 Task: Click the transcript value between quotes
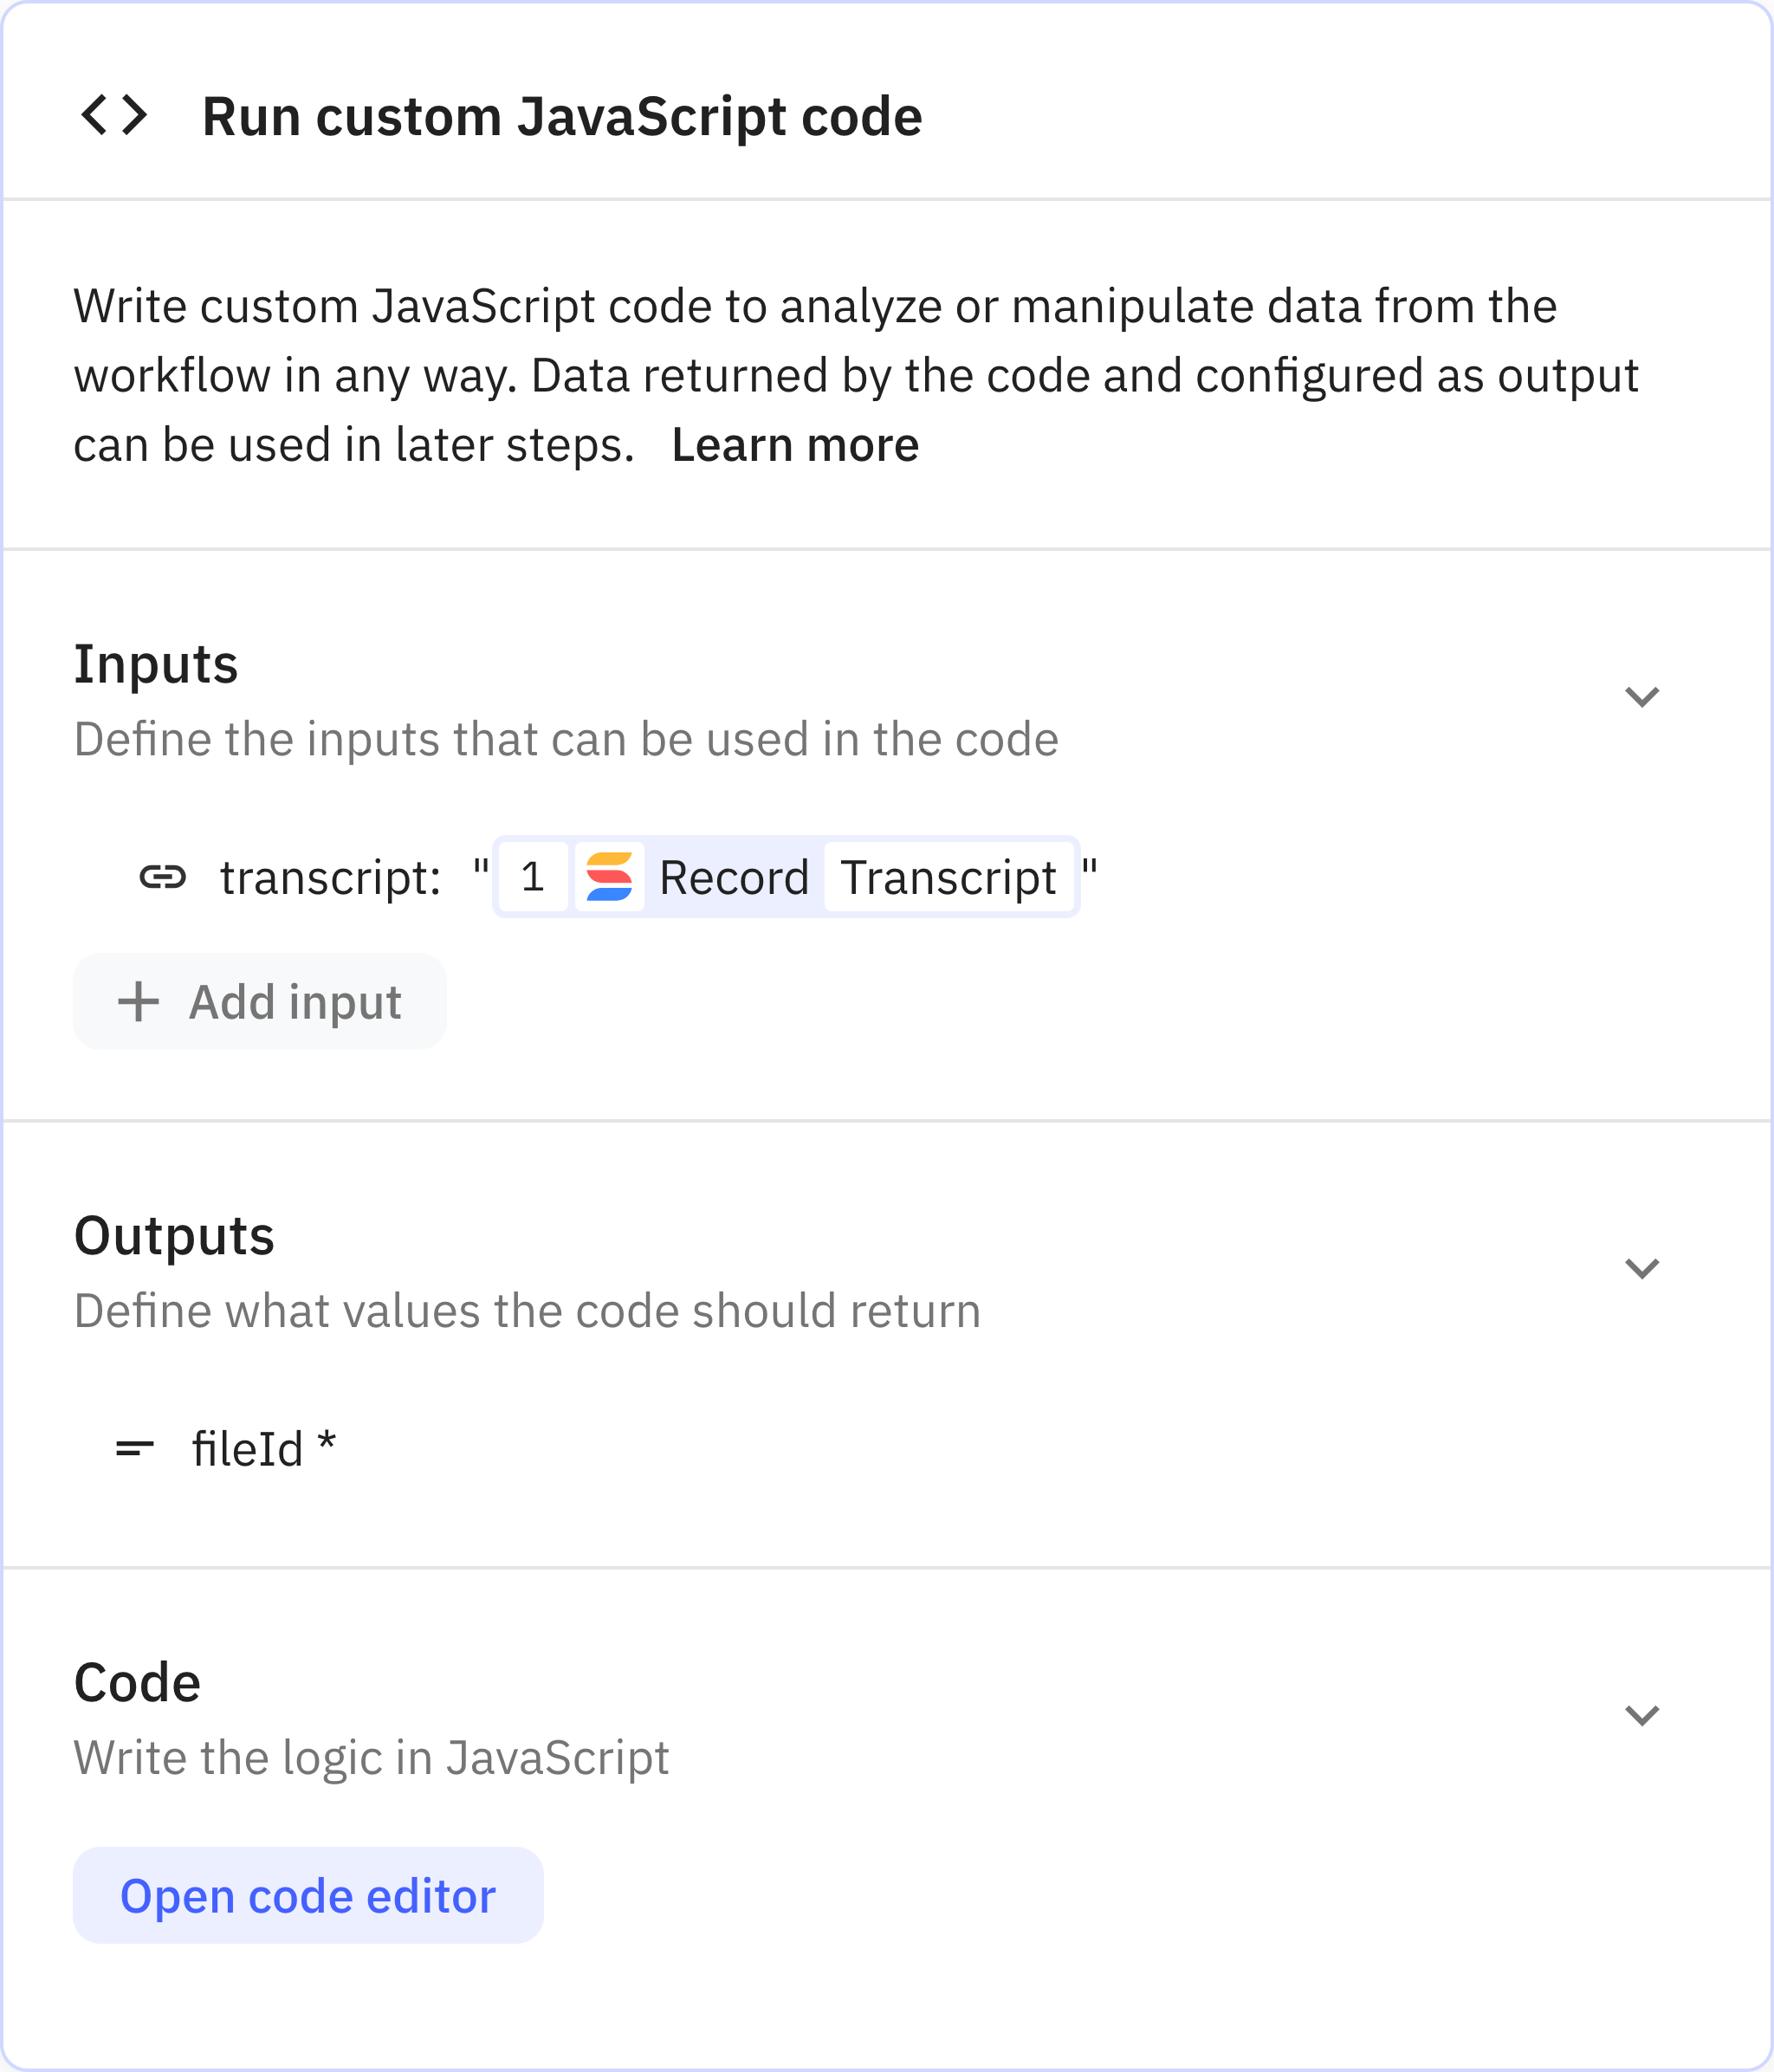click(786, 878)
